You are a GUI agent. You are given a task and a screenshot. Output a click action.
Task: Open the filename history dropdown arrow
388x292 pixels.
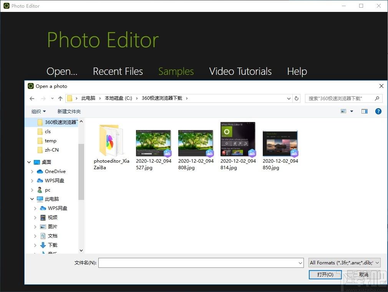pyautogui.click(x=300, y=263)
